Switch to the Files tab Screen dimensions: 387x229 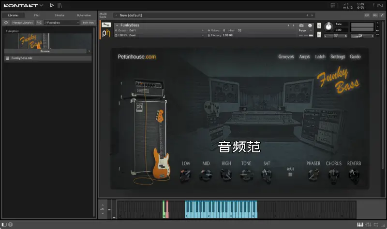click(37, 15)
